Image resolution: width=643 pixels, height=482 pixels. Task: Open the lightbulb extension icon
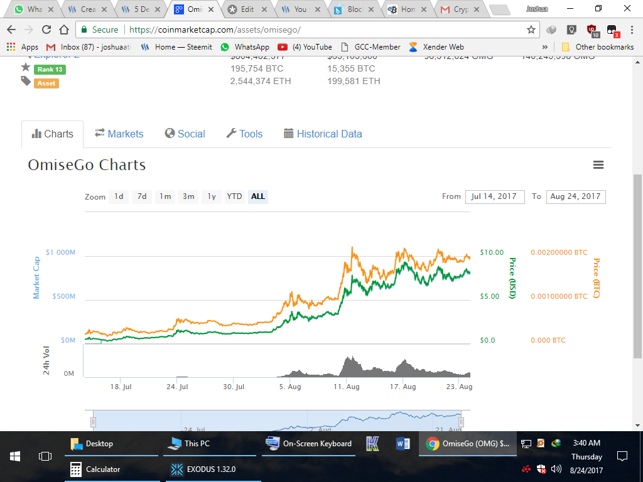pyautogui.click(x=571, y=29)
